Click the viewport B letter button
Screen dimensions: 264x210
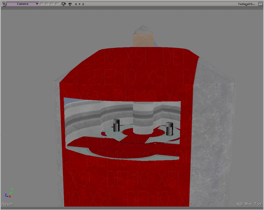[4, 4]
